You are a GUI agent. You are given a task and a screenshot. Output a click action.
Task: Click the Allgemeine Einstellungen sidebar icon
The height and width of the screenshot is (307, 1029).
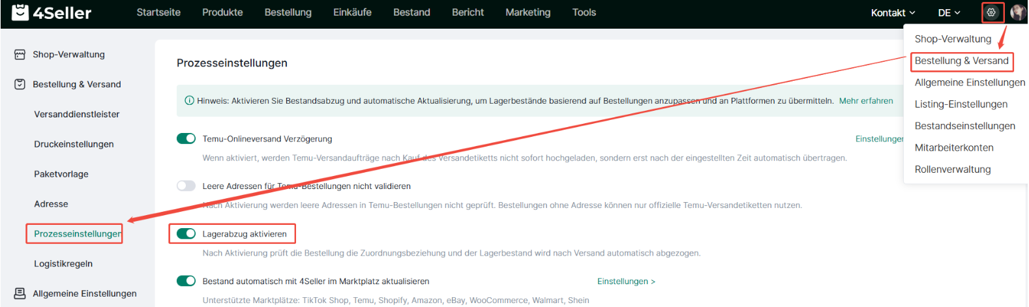[x=20, y=293]
